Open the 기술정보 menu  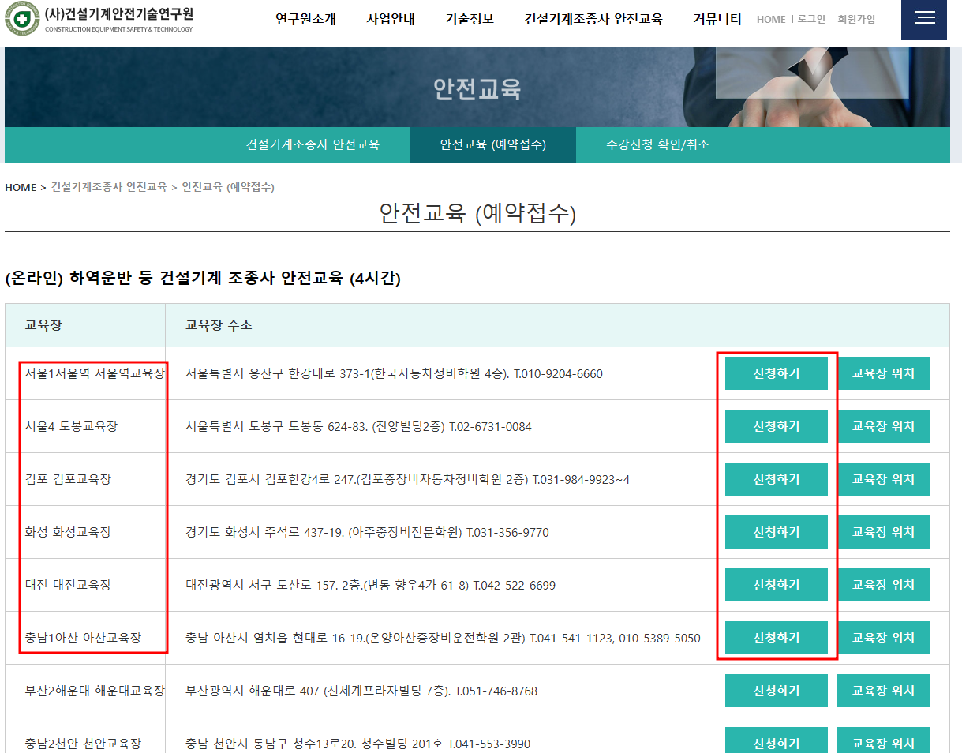(470, 20)
